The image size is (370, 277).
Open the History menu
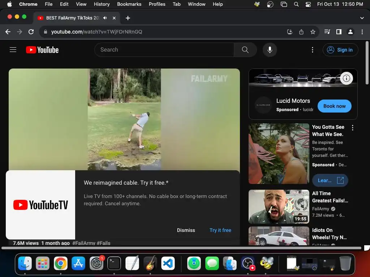102,4
